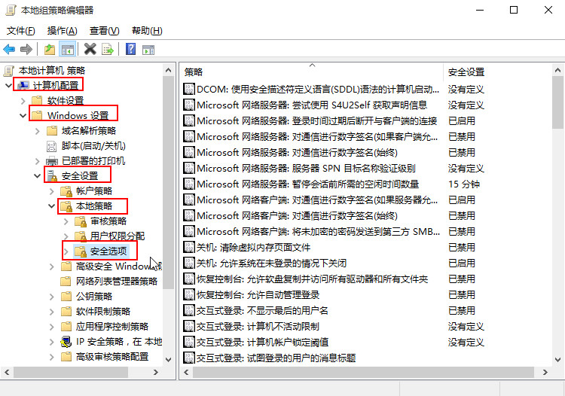Click the IP 安全策略 tree icon
The width and height of the screenshot is (565, 396).
[x=66, y=341]
